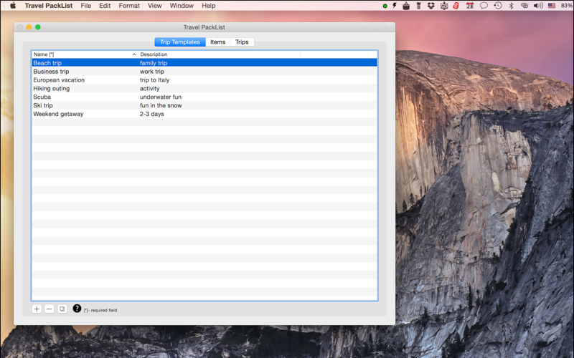Viewport: 574px width, 358px height.
Task: Open the Travel PackList application menu
Action: pyautogui.click(x=49, y=6)
